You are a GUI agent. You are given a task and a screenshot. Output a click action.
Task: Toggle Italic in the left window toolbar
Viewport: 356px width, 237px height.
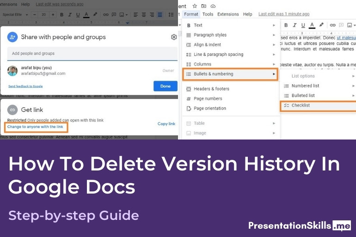[70, 15]
